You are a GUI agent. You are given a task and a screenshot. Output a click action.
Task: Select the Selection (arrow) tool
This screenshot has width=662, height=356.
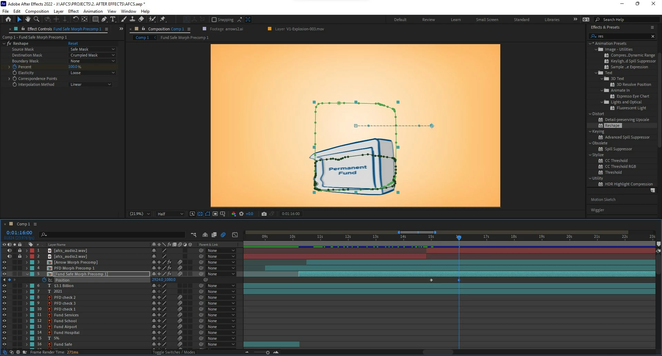(19, 19)
